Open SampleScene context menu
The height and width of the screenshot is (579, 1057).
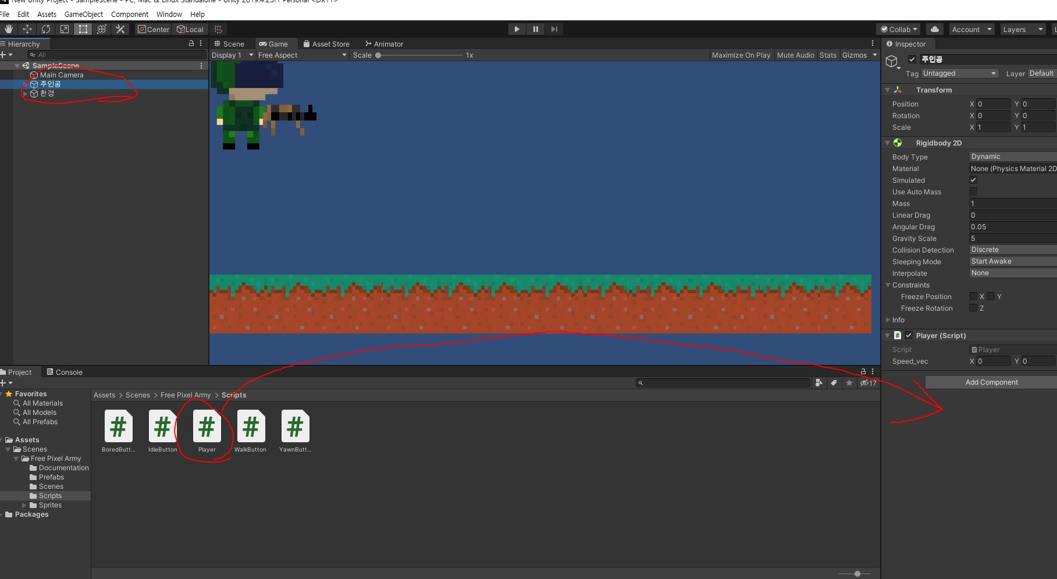pyautogui.click(x=201, y=66)
